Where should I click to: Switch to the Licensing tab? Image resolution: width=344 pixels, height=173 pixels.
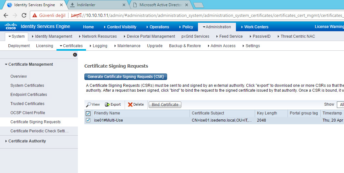[44, 46]
